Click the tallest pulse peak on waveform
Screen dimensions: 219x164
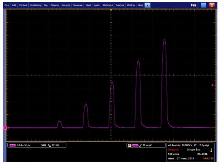[x=164, y=40]
